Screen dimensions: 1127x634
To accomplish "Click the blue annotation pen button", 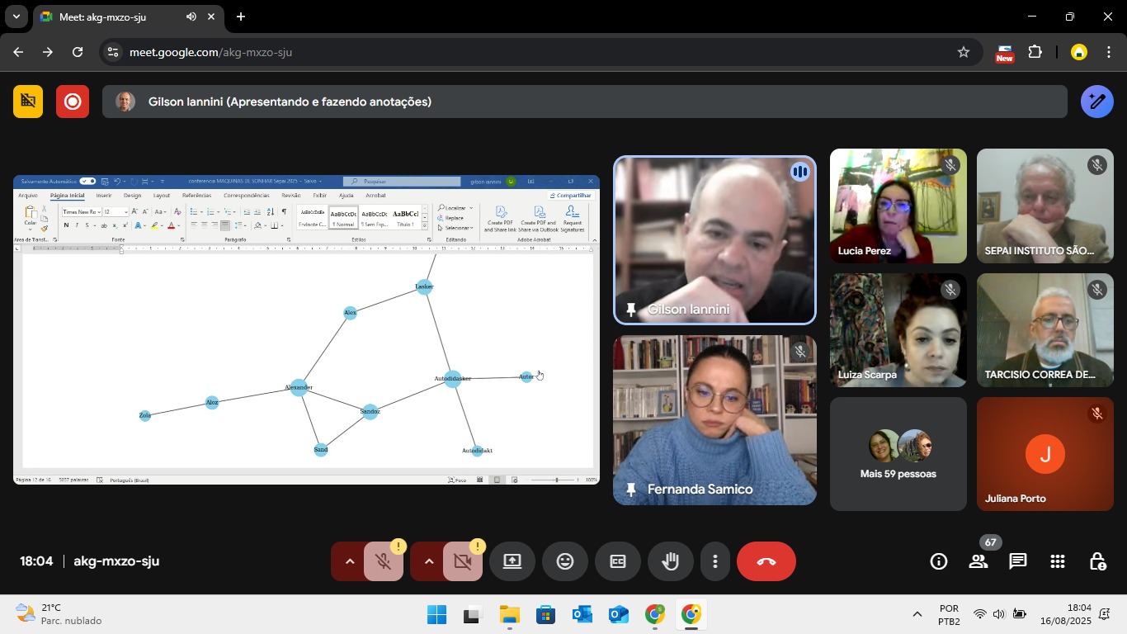I will pos(1096,102).
